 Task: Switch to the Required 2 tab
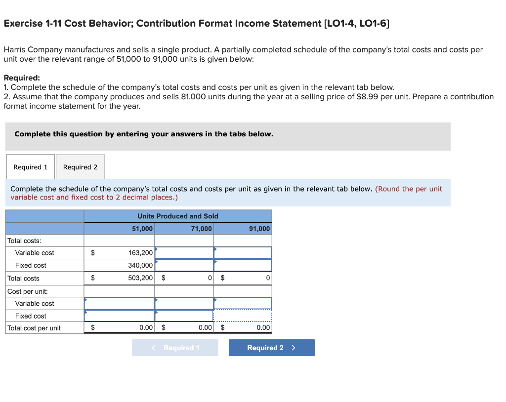click(80, 166)
